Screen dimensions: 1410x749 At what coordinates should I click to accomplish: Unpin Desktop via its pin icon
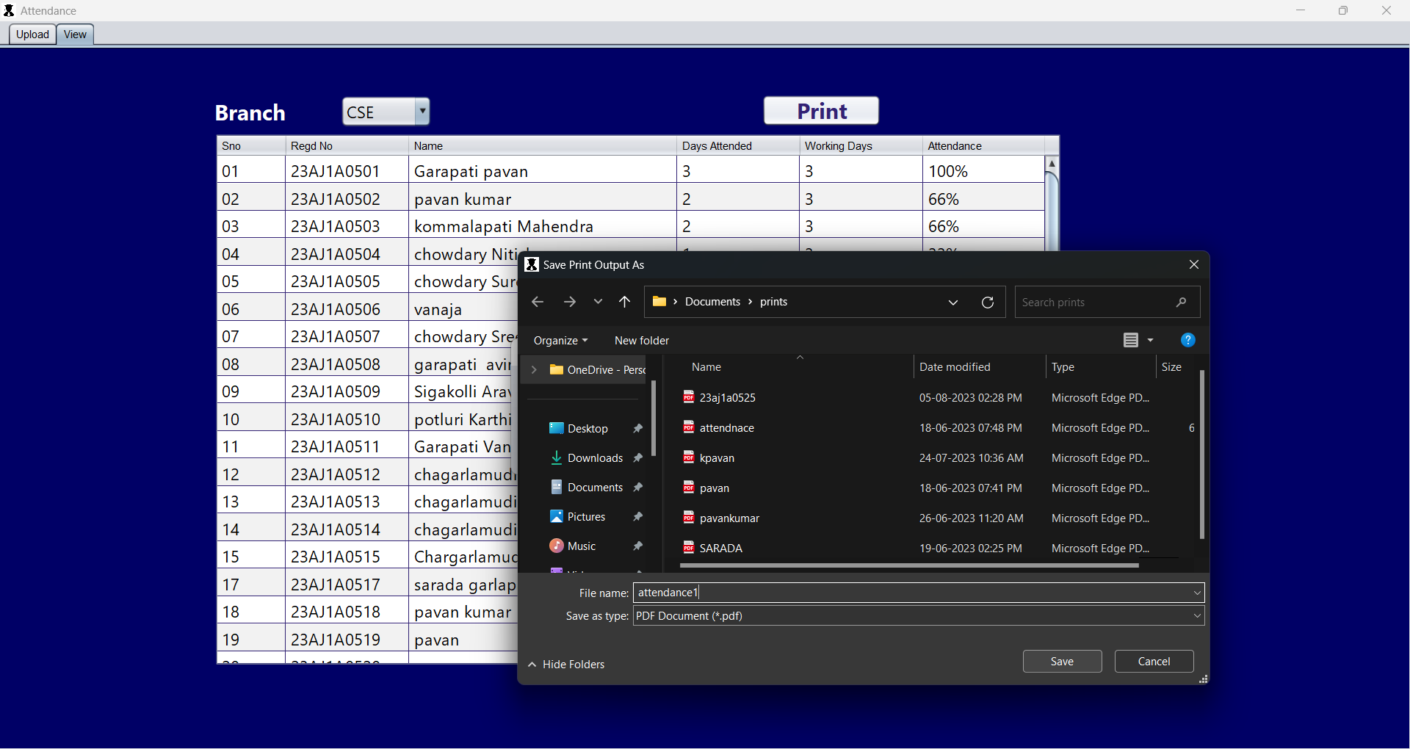pos(637,429)
